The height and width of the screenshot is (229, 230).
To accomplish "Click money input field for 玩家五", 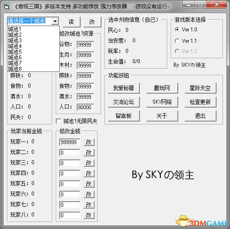I will (x=70, y=184).
